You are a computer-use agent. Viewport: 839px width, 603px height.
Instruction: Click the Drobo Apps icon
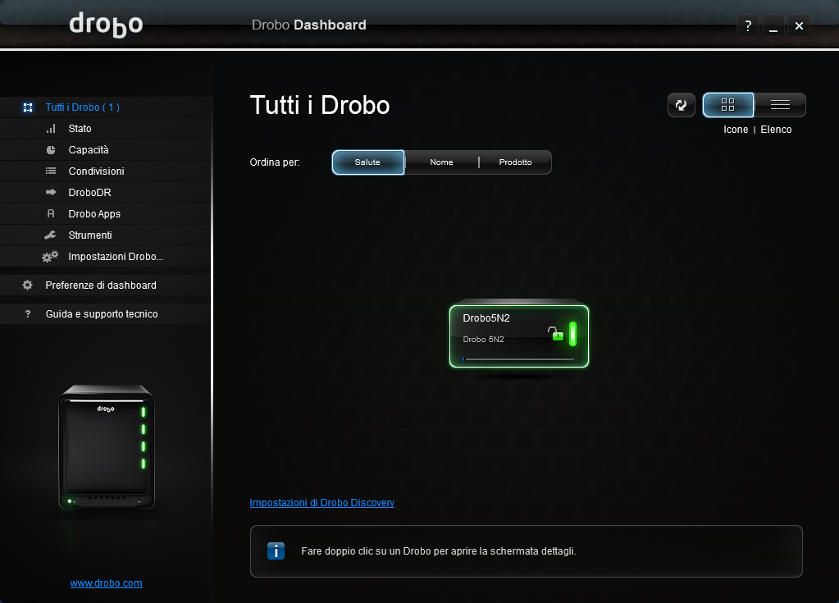51,214
